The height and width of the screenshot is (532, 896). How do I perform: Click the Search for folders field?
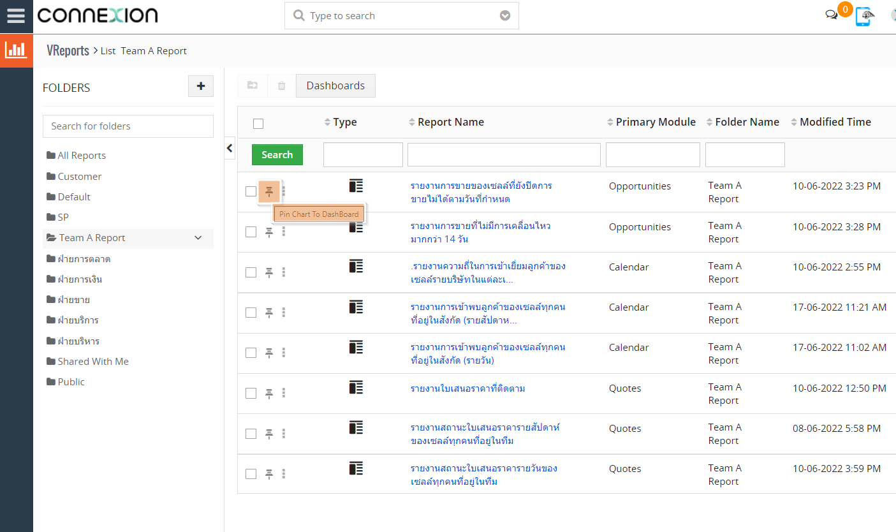point(128,126)
